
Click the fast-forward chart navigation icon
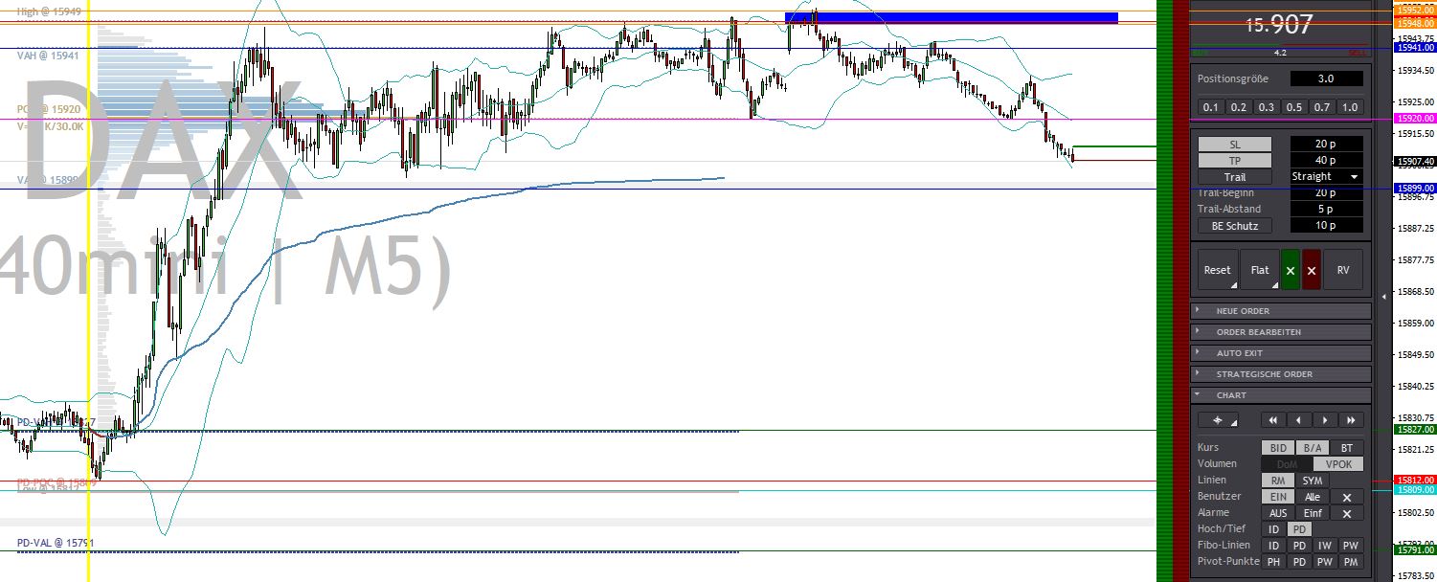(x=1352, y=420)
